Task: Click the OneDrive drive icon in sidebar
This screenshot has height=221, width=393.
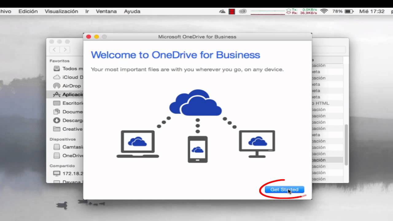Action: (56, 155)
